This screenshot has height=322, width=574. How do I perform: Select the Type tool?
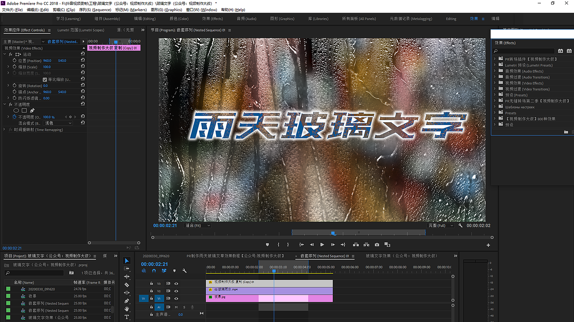[x=126, y=317]
